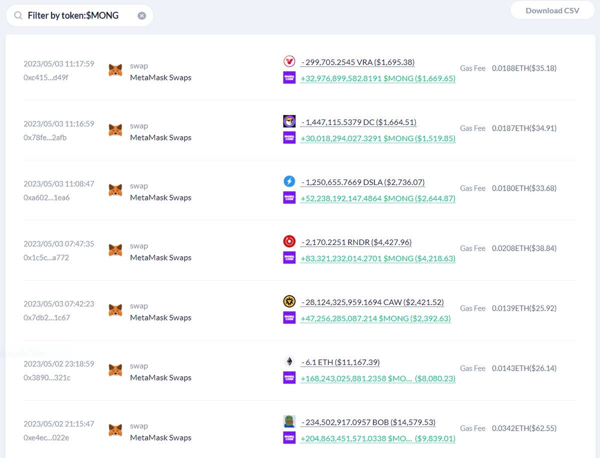Click the RNDR red token icon
This screenshot has height=458, width=600.
click(289, 241)
